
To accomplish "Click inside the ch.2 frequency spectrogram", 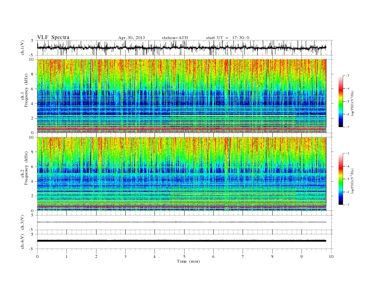I will point(181,174).
